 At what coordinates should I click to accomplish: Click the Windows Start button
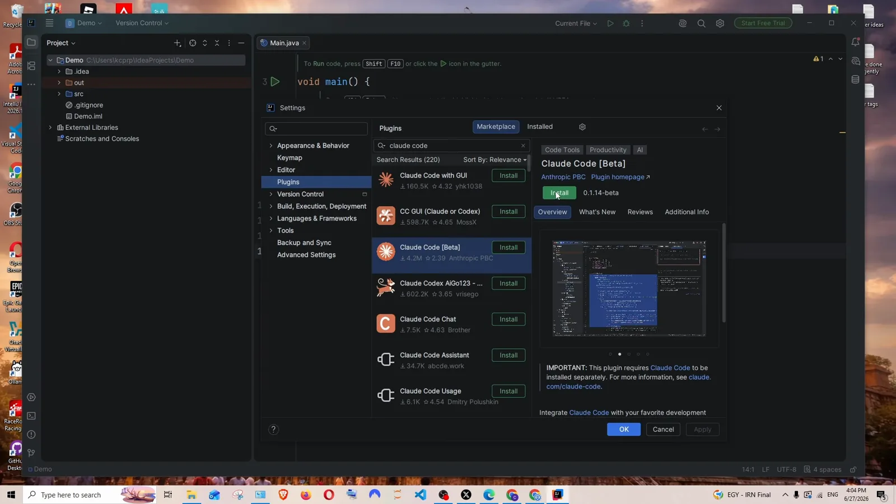(x=11, y=495)
